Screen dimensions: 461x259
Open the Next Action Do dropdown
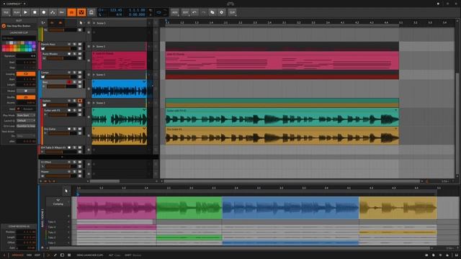click(x=26, y=136)
